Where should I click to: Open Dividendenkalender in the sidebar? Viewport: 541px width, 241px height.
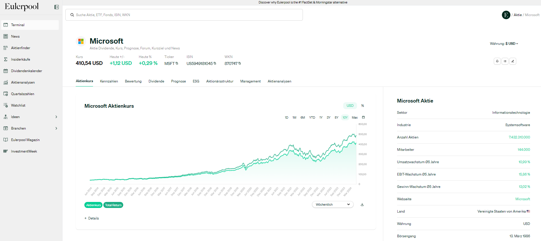pyautogui.click(x=30, y=71)
